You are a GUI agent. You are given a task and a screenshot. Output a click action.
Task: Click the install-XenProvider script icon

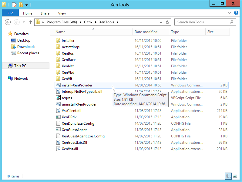tap(58, 85)
